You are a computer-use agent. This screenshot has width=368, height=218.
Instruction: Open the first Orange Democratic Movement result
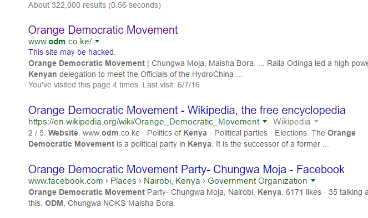tap(103, 30)
